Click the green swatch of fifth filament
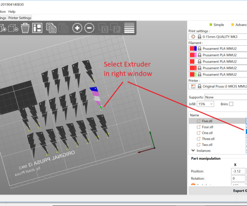Screen dimensions: 247x206 point(195,75)
